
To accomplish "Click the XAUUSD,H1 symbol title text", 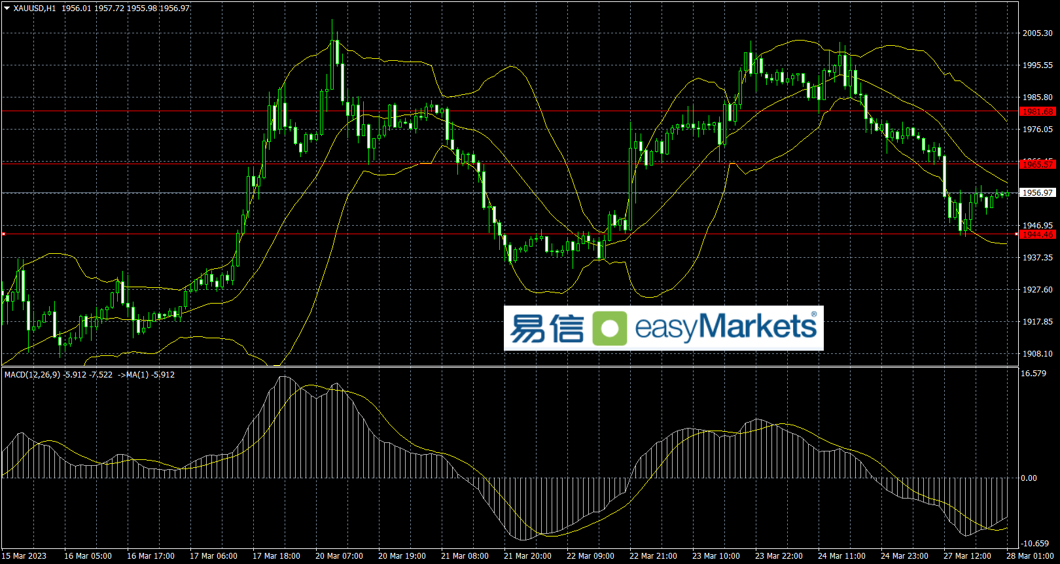I will coord(35,9).
